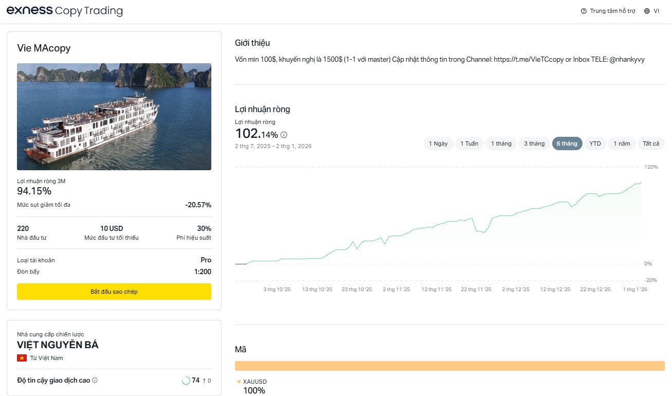This screenshot has width=672, height=396.
Task: Click the XAUUSD orange legend dot
Action: point(239,382)
